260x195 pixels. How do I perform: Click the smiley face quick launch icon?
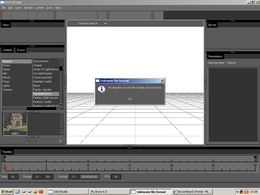click(35, 192)
